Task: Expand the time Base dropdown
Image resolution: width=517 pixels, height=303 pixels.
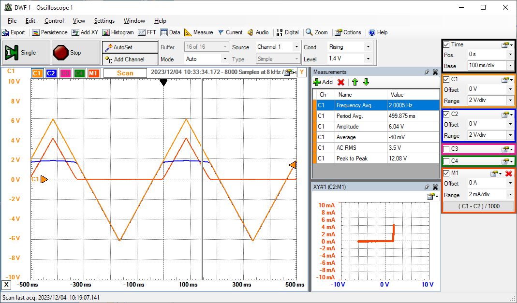Action: [510, 65]
